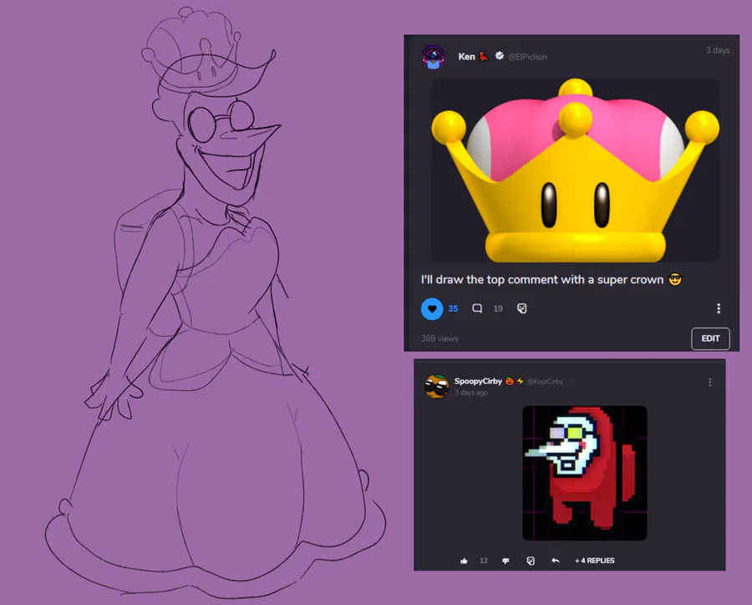Click the 35 likes count

[453, 308]
